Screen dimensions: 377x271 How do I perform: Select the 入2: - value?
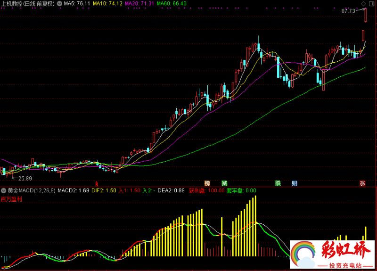(x=148, y=191)
